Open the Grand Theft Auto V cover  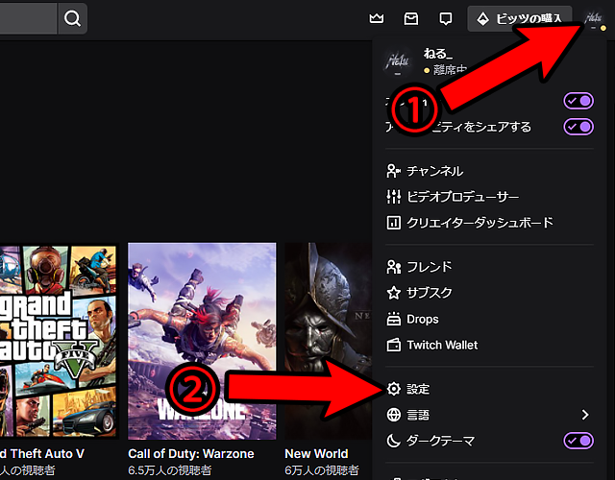59,341
